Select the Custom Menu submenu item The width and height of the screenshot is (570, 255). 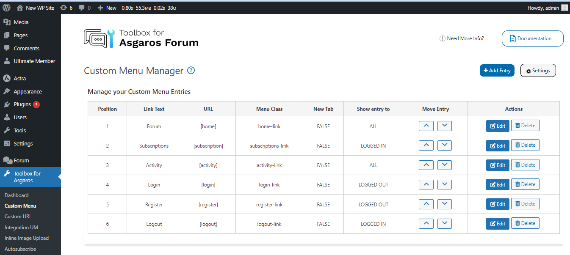click(x=20, y=206)
